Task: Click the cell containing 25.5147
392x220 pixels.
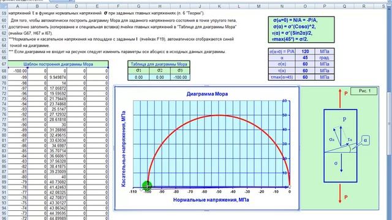Action: click(x=57, y=109)
